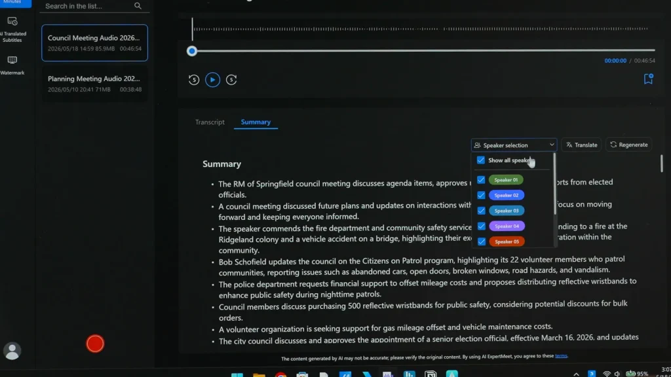Open the Watermark tool in the sidebar

pyautogui.click(x=12, y=65)
